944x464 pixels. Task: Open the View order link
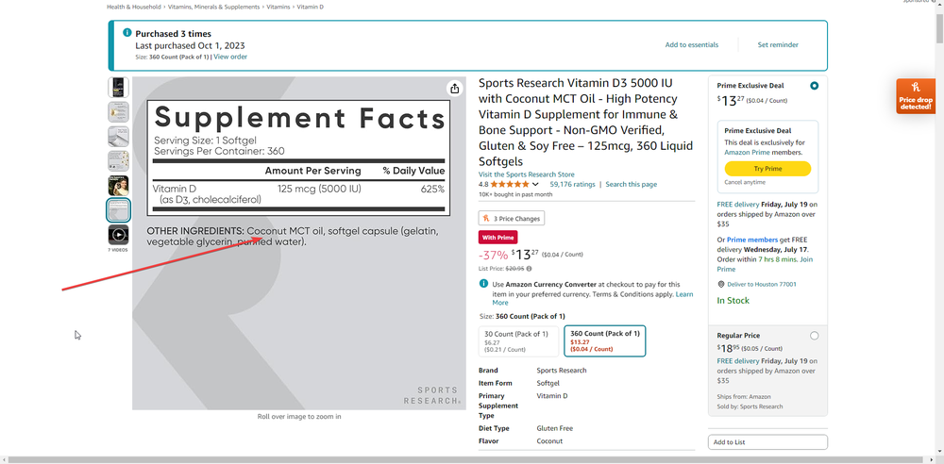(x=230, y=57)
